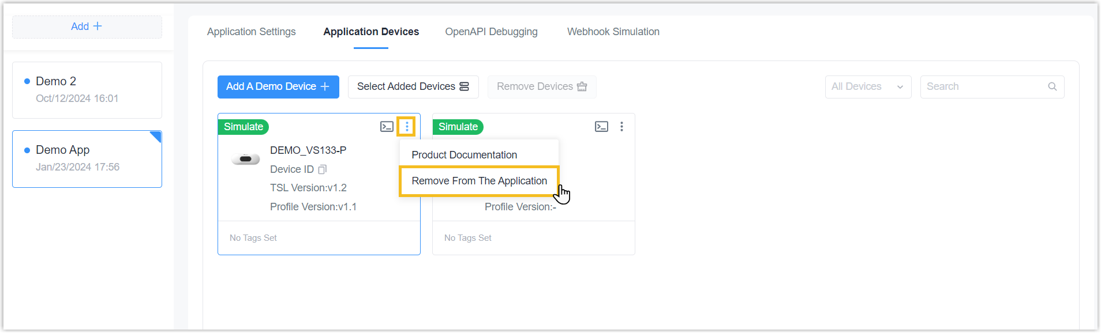Viewport: 1101px width, 333px height.
Task: Click Add A Demo Device button
Action: click(278, 86)
